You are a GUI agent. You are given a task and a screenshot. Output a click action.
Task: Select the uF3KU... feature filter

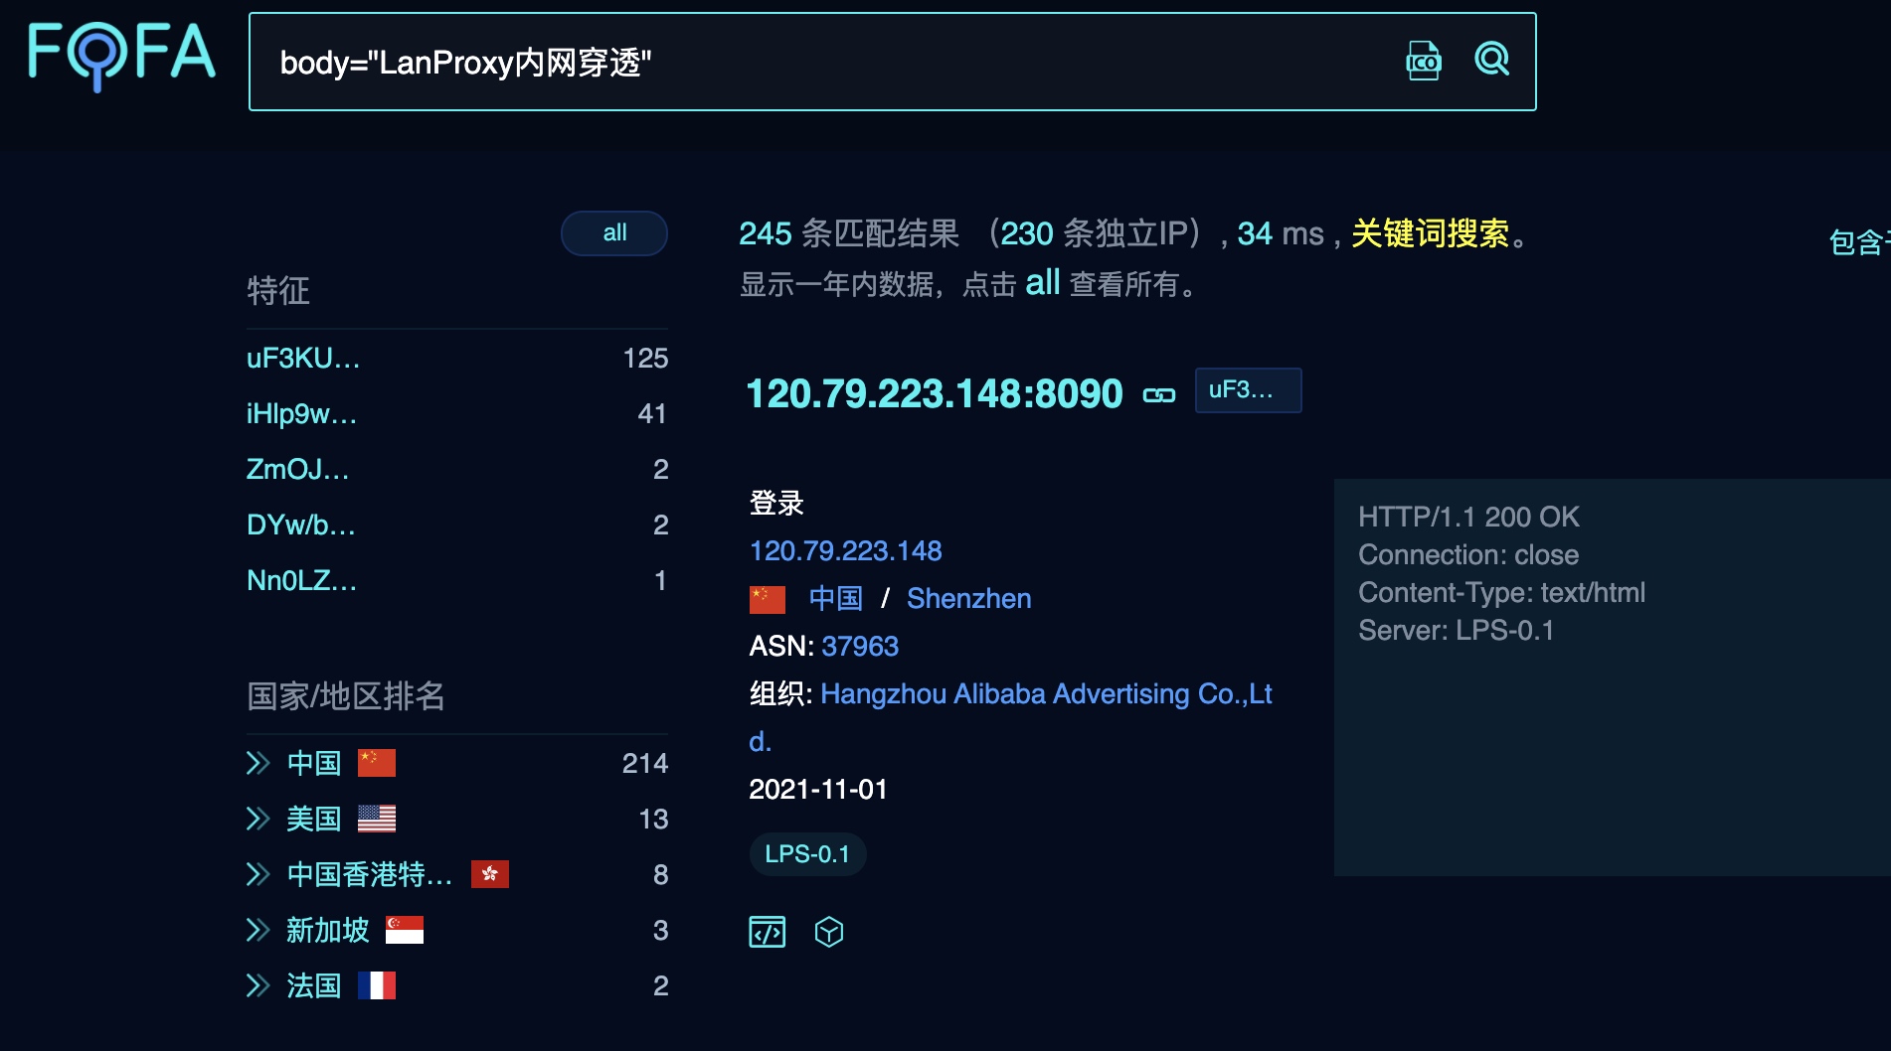(x=303, y=358)
